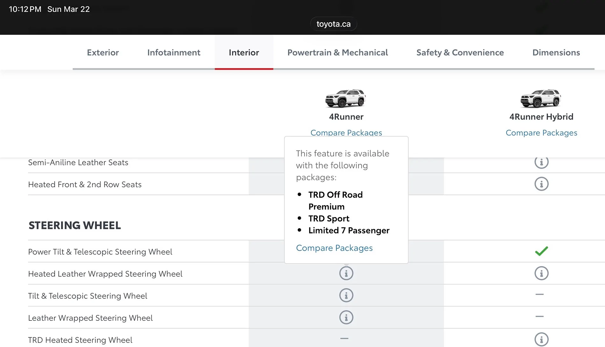Click info icon for 4Runner Heated Leather Wrapped Steering Wheel
The height and width of the screenshot is (347, 605).
coord(346,273)
